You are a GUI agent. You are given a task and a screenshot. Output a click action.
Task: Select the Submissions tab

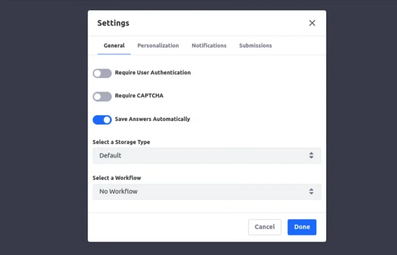click(255, 45)
